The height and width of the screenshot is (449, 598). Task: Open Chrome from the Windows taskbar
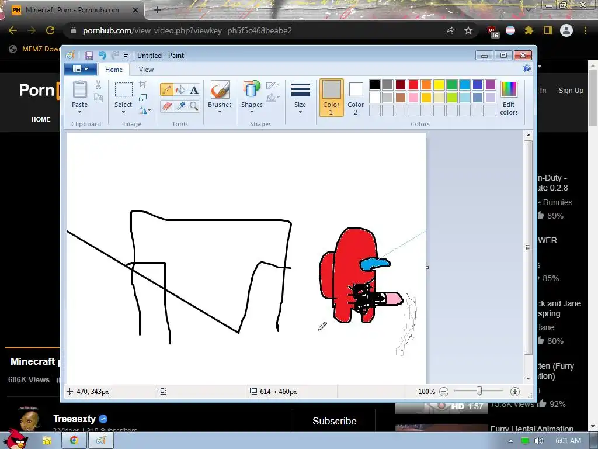coord(73,441)
